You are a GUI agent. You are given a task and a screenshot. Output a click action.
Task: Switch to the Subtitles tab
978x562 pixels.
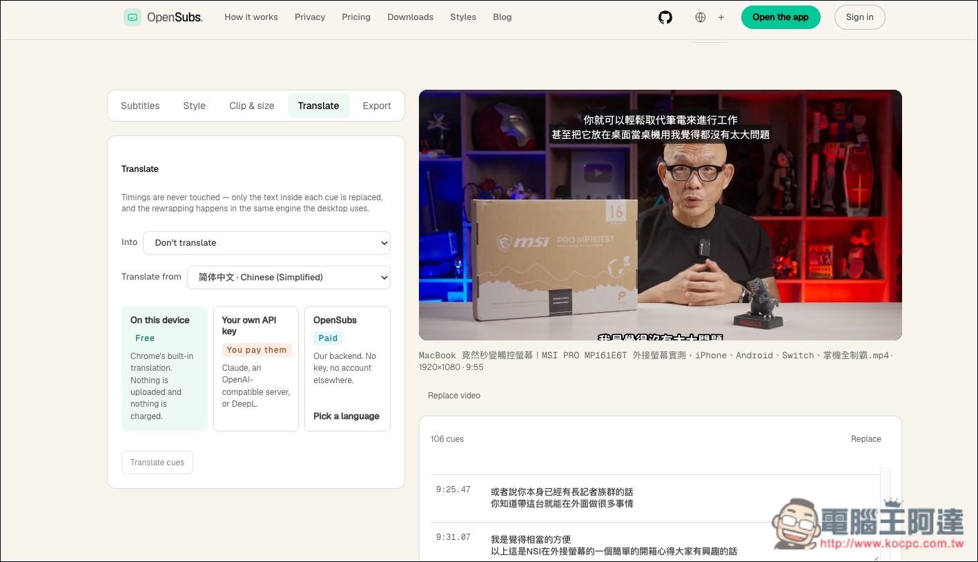(140, 106)
